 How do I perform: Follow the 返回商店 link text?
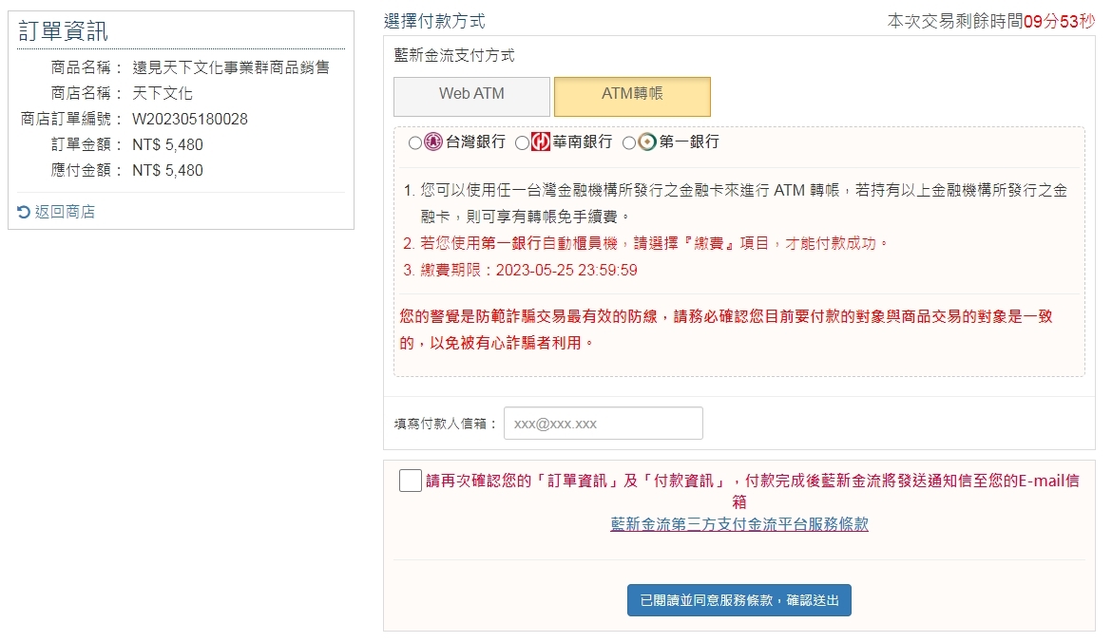[x=65, y=212]
